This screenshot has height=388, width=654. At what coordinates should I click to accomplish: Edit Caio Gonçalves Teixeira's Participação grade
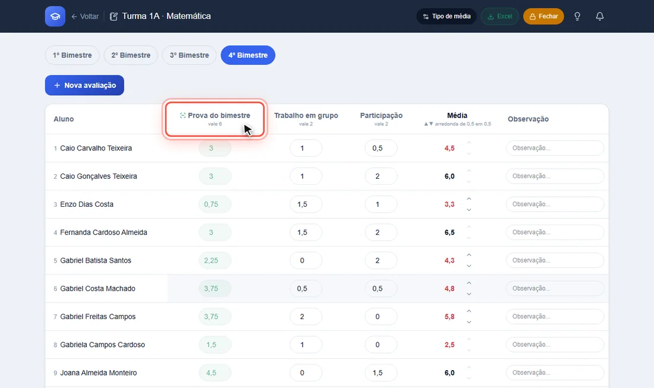(x=381, y=176)
